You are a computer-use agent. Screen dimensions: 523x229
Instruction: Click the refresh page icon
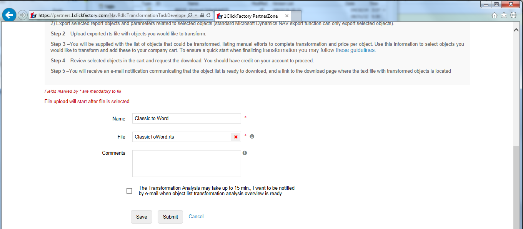tap(208, 15)
